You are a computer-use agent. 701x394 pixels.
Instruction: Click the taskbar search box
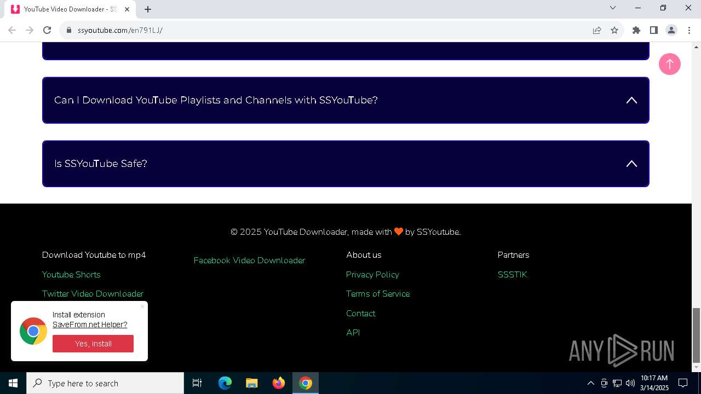click(x=105, y=383)
